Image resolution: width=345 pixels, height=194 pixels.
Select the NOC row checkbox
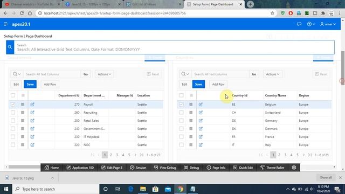point(13,145)
